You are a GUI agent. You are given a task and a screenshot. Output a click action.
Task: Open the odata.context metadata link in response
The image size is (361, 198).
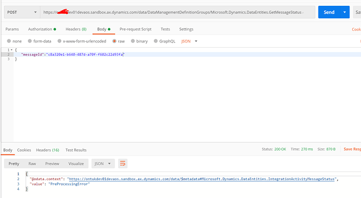coord(201,179)
